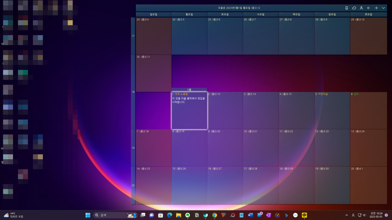
Task: Open Teams Chat from the taskbar
Action: tap(151, 215)
